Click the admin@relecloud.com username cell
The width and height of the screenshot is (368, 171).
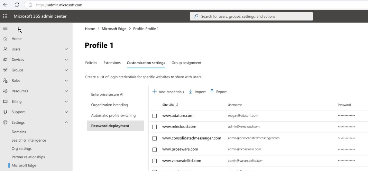(x=244, y=126)
